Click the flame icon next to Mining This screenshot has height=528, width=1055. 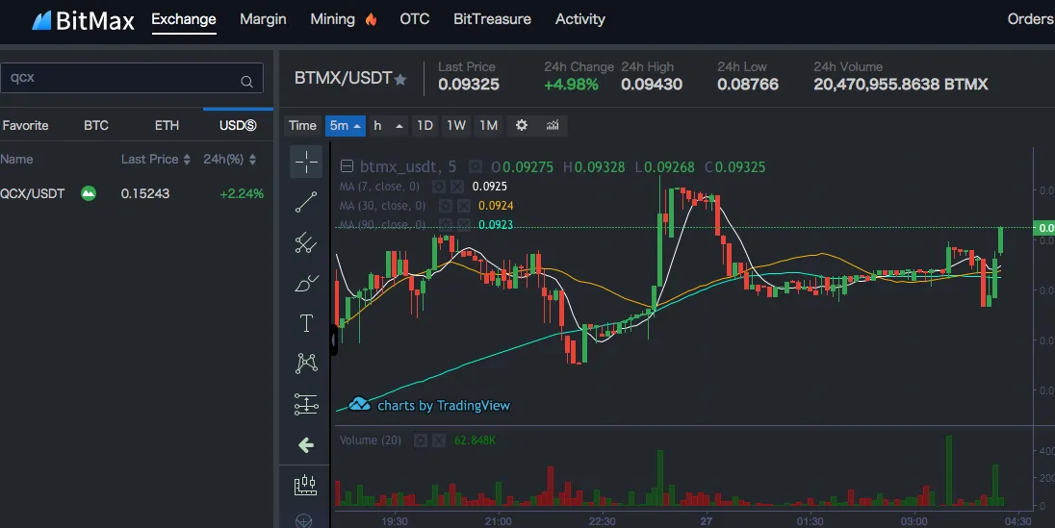(371, 19)
